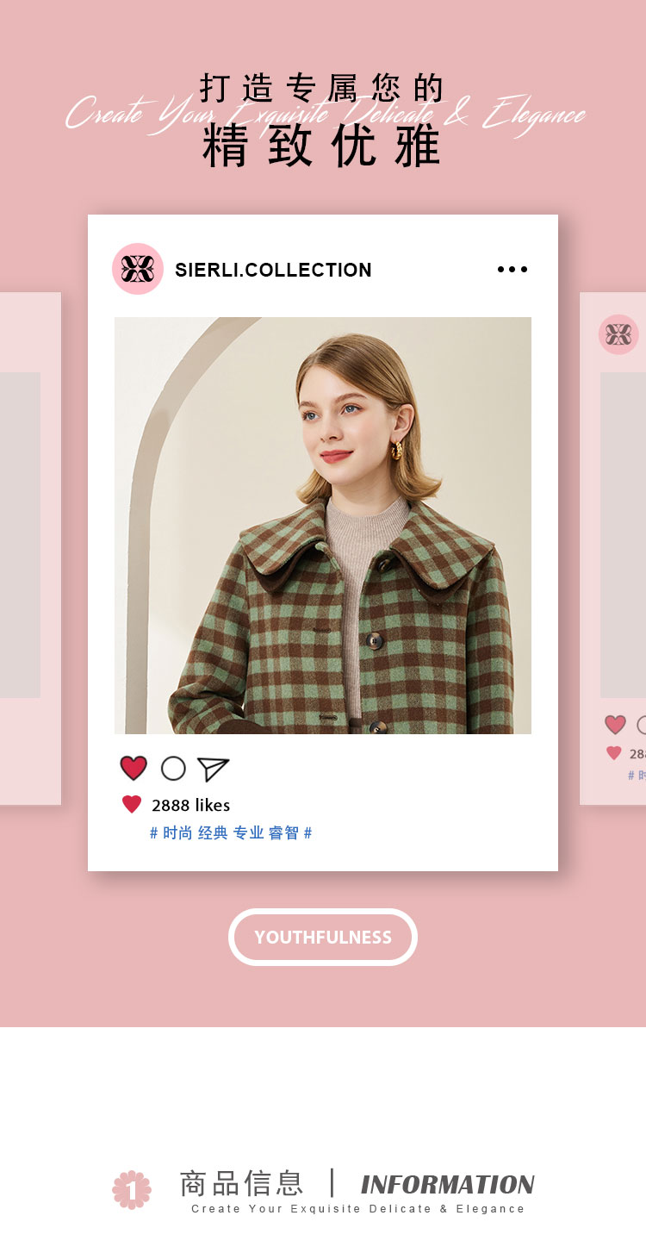
Task: Click the INFORMATION heading text
Action: (448, 1185)
